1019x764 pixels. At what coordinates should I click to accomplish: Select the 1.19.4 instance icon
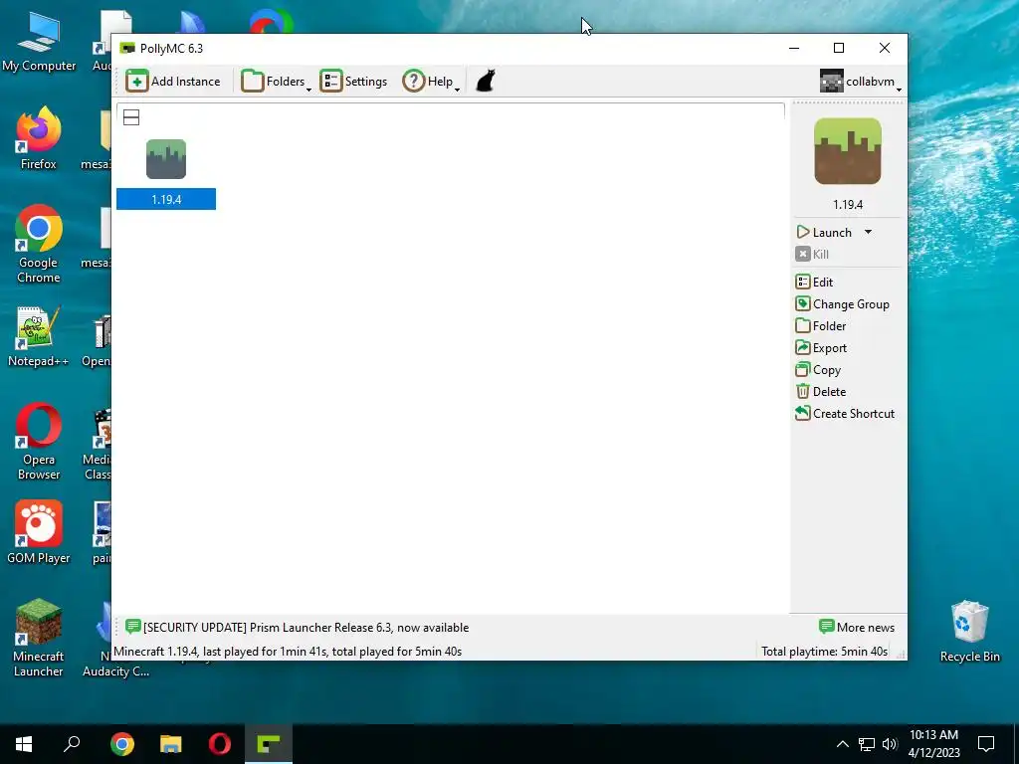[x=166, y=159]
